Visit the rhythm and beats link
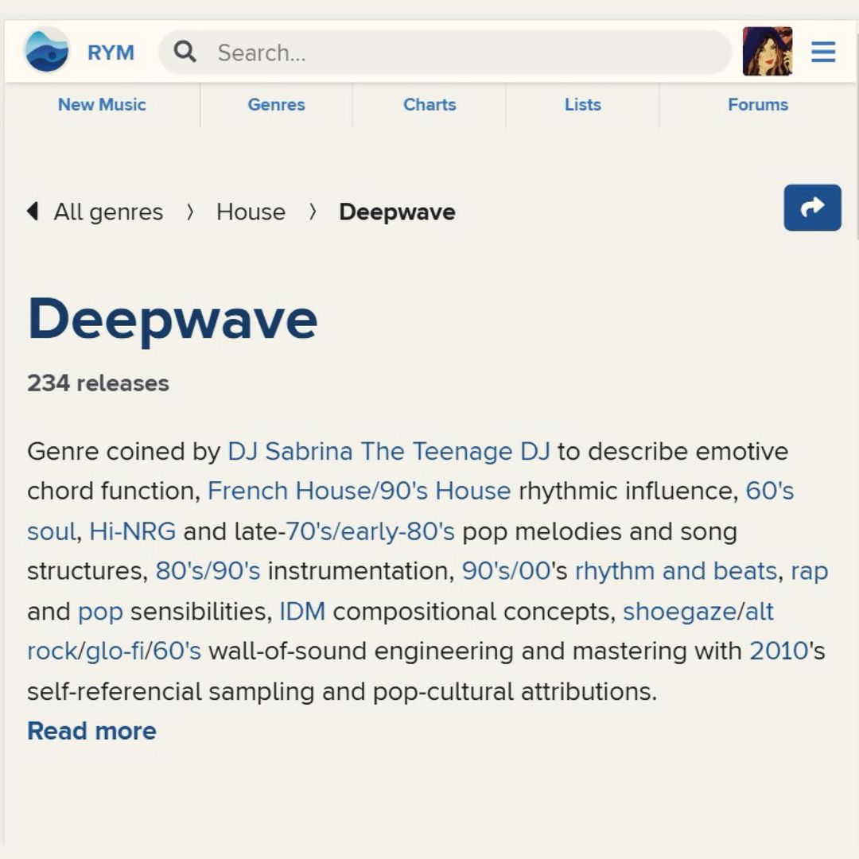859x859 pixels. pyautogui.click(x=675, y=572)
